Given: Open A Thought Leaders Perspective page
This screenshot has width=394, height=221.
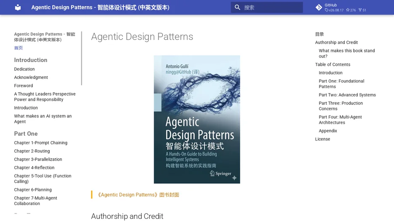Looking at the screenshot, I should (45, 96).
